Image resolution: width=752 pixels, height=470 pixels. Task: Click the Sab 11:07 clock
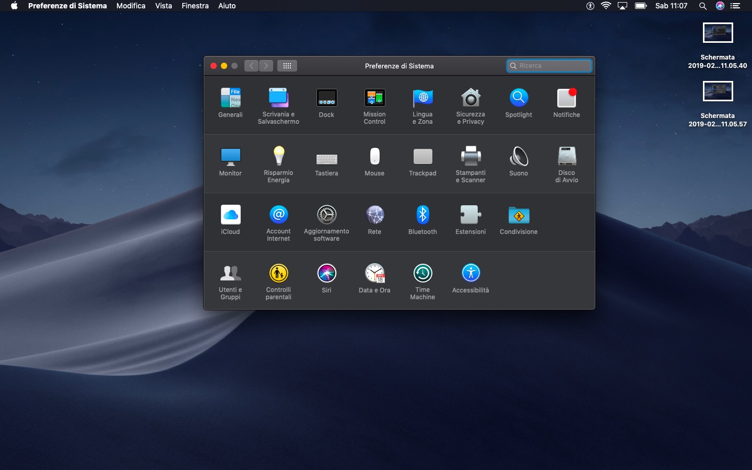(671, 6)
